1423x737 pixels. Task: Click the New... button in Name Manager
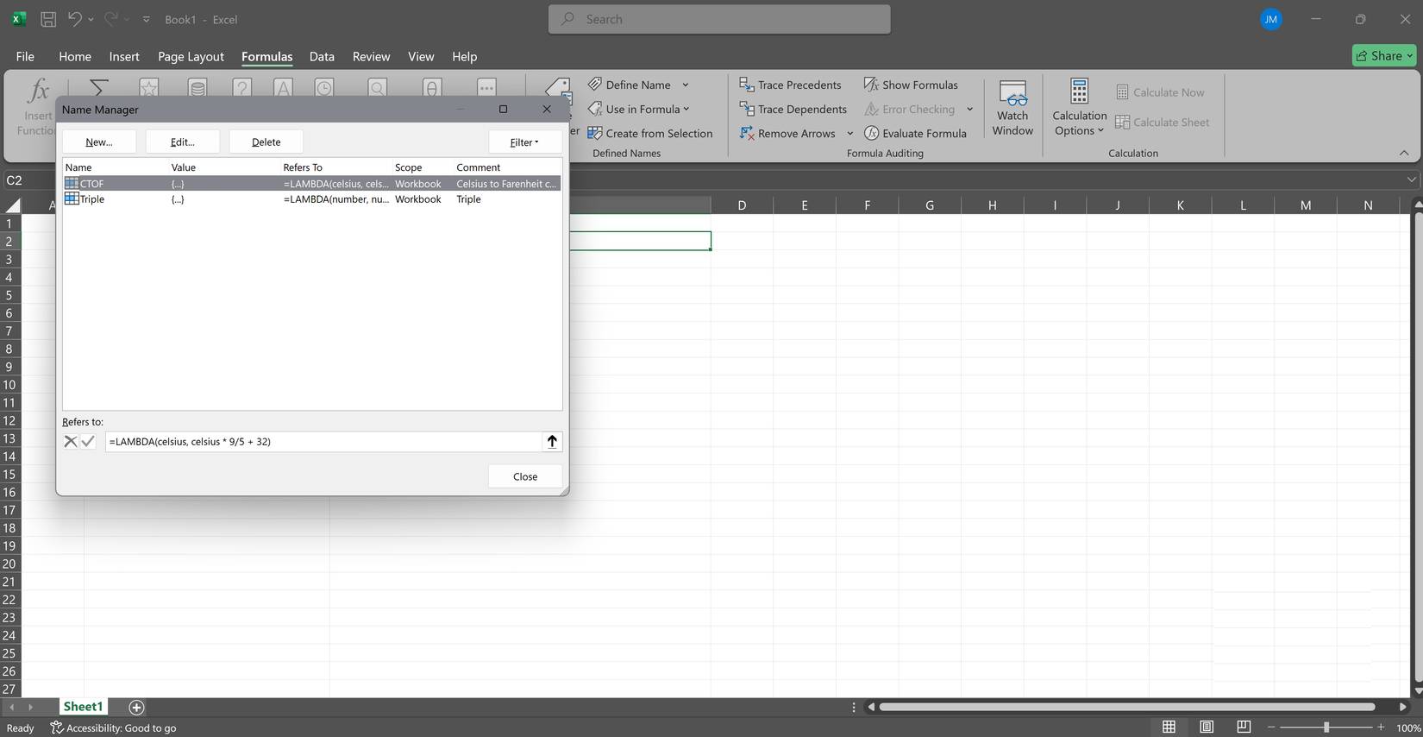[99, 142]
